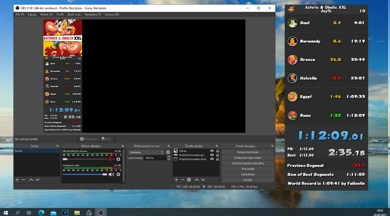Unmute the Mikrofon/Wejście liniowe channel
Image resolution: width=390 pixels, height=216 pixels.
[111, 159]
